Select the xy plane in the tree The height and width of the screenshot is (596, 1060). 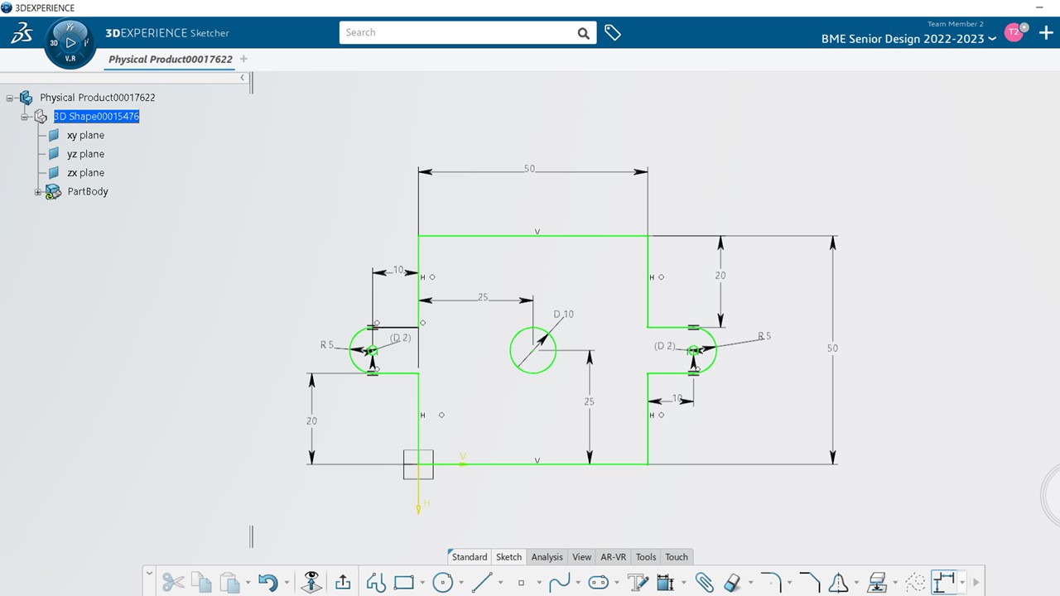(x=85, y=135)
